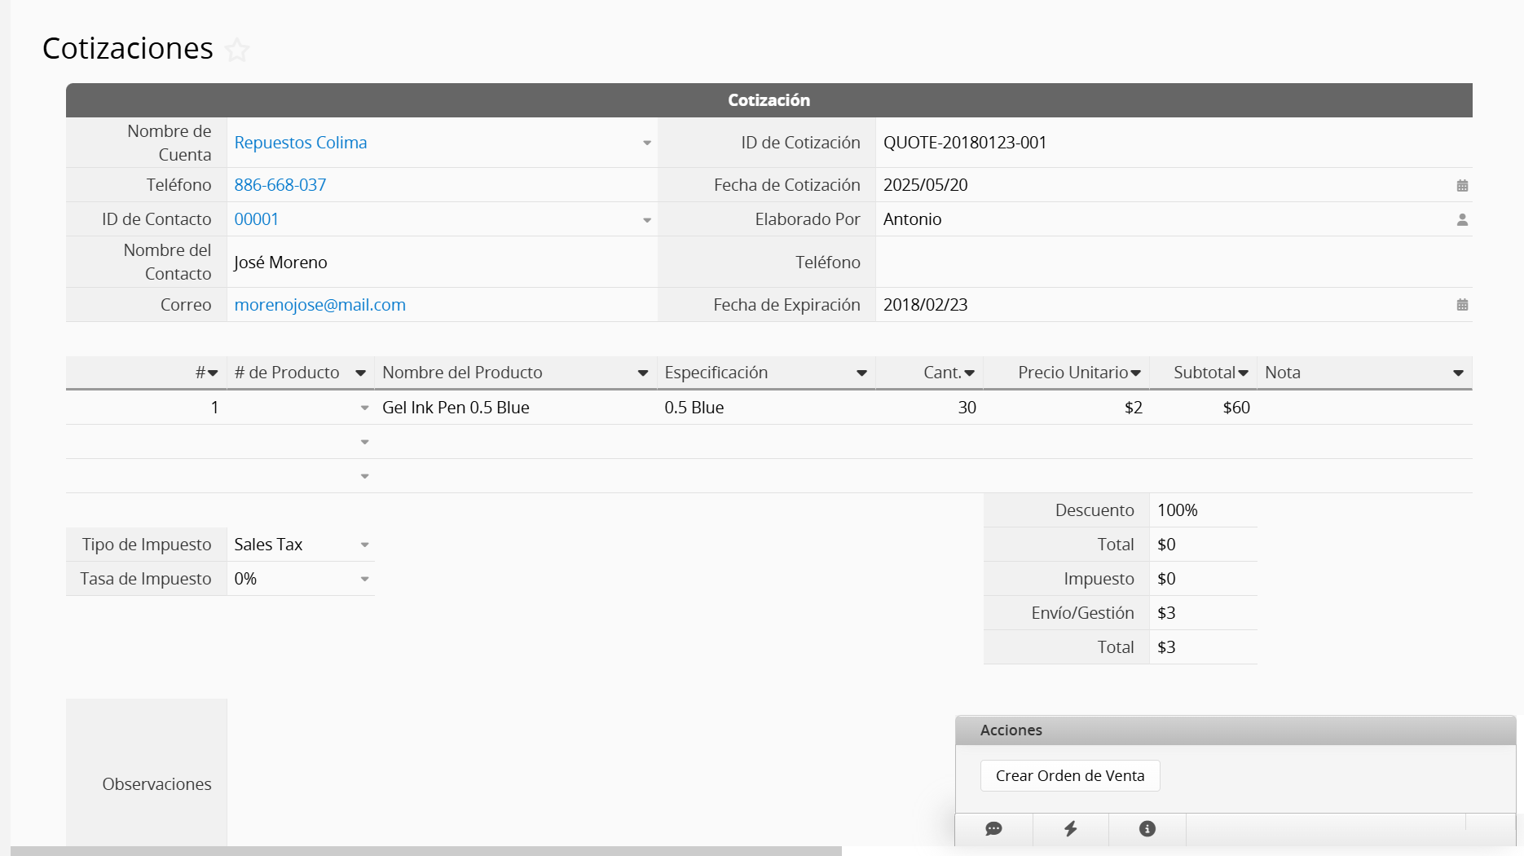
Task: Click user picker icon in Elaborado Por
Action: 1462,220
